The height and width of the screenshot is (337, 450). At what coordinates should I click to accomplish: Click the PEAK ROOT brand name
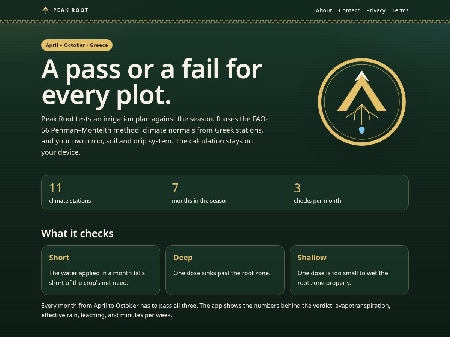tap(71, 10)
